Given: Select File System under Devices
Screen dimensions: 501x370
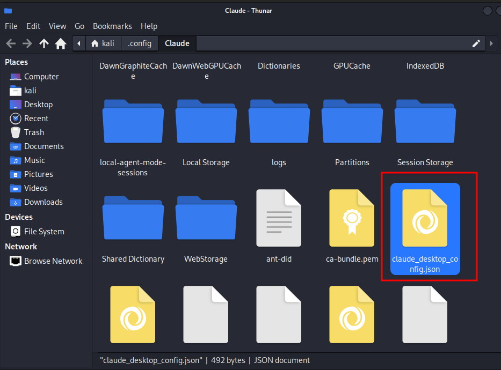Looking at the screenshot, I should (x=38, y=232).
